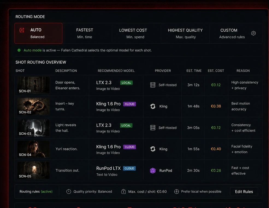Click RunPod LTX model name
269x208 pixels.
coord(108,168)
